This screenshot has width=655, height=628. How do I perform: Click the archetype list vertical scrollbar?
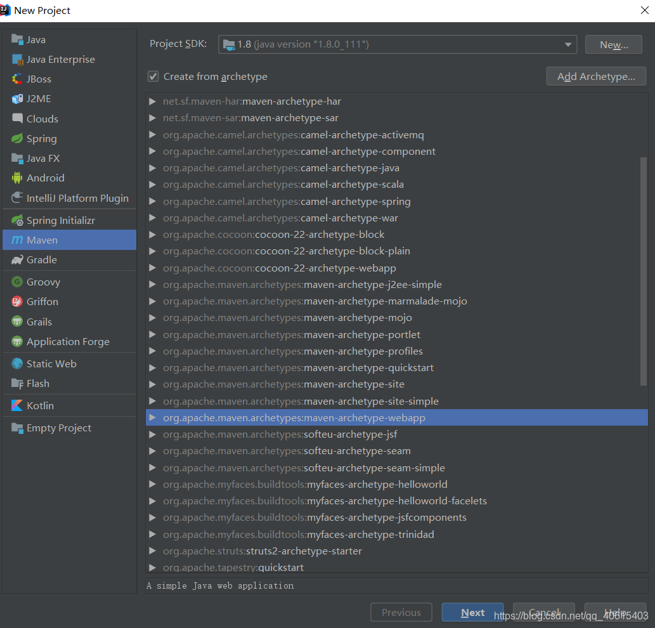point(644,271)
